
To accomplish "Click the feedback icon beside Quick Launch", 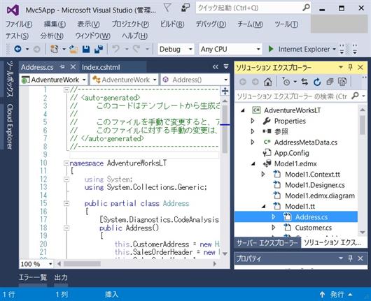I will (185, 8).
